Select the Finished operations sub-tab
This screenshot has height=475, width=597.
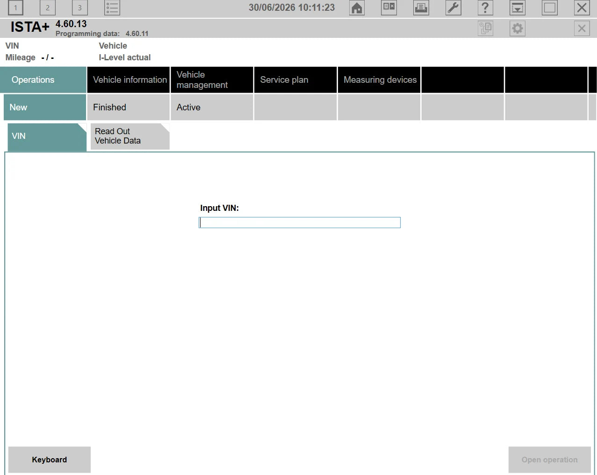point(129,107)
